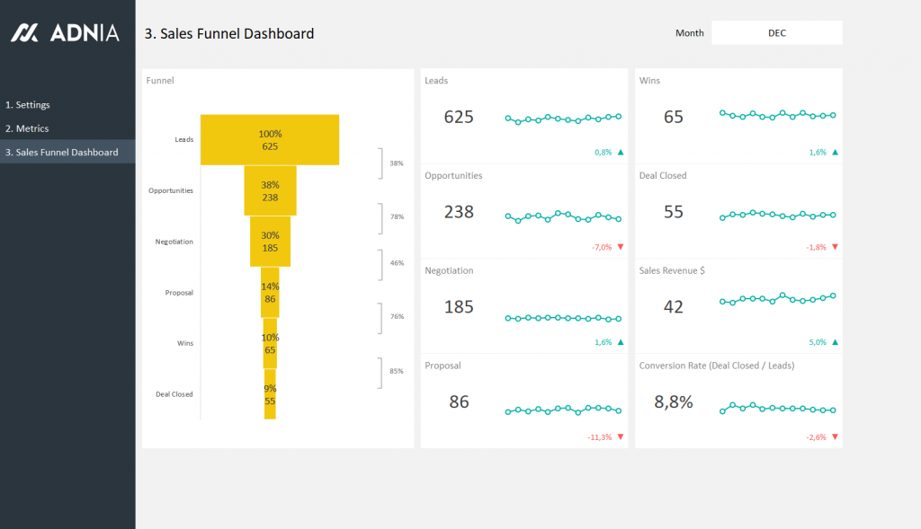Open the Month selector showing DEC
The image size is (921, 529).
click(776, 32)
